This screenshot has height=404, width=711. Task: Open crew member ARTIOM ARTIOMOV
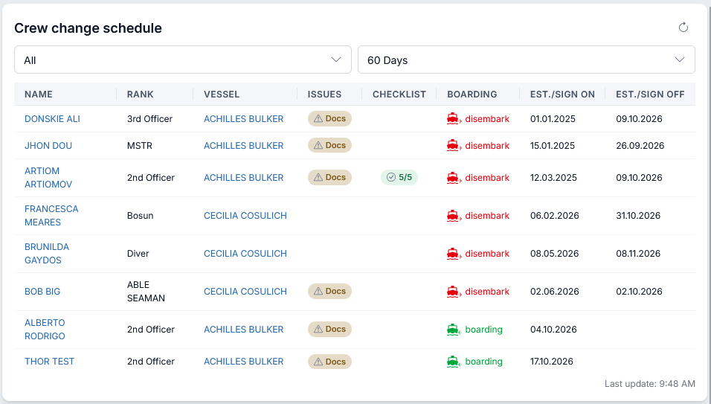click(48, 178)
